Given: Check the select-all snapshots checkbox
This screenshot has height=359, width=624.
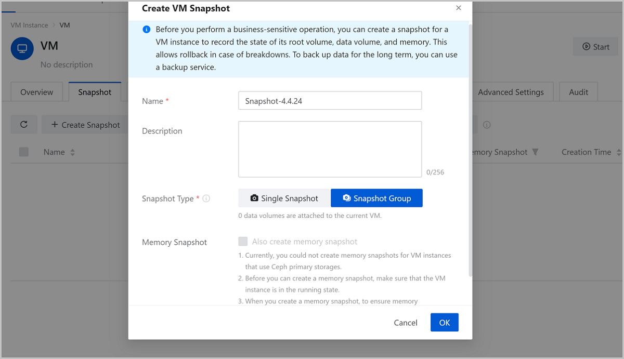Looking at the screenshot, I should pos(24,152).
